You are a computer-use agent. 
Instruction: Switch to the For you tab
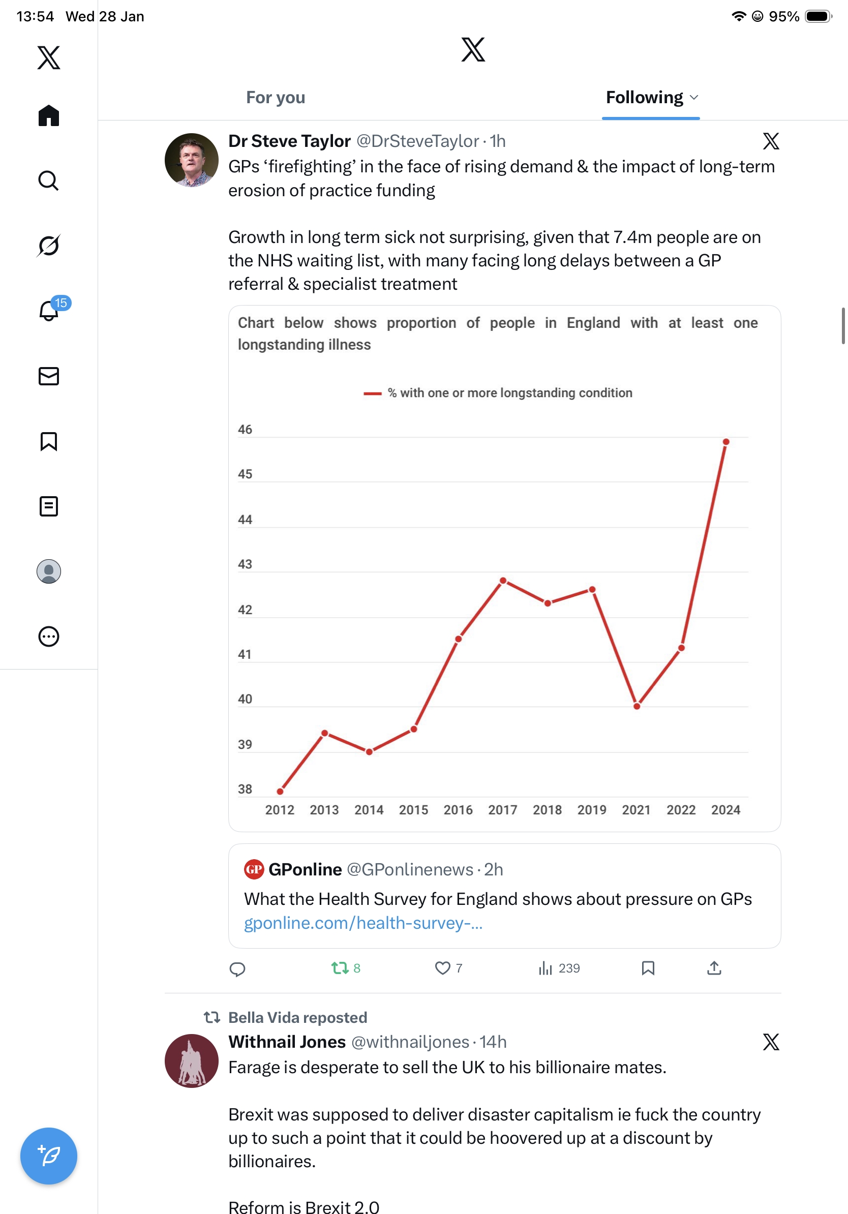(x=276, y=97)
